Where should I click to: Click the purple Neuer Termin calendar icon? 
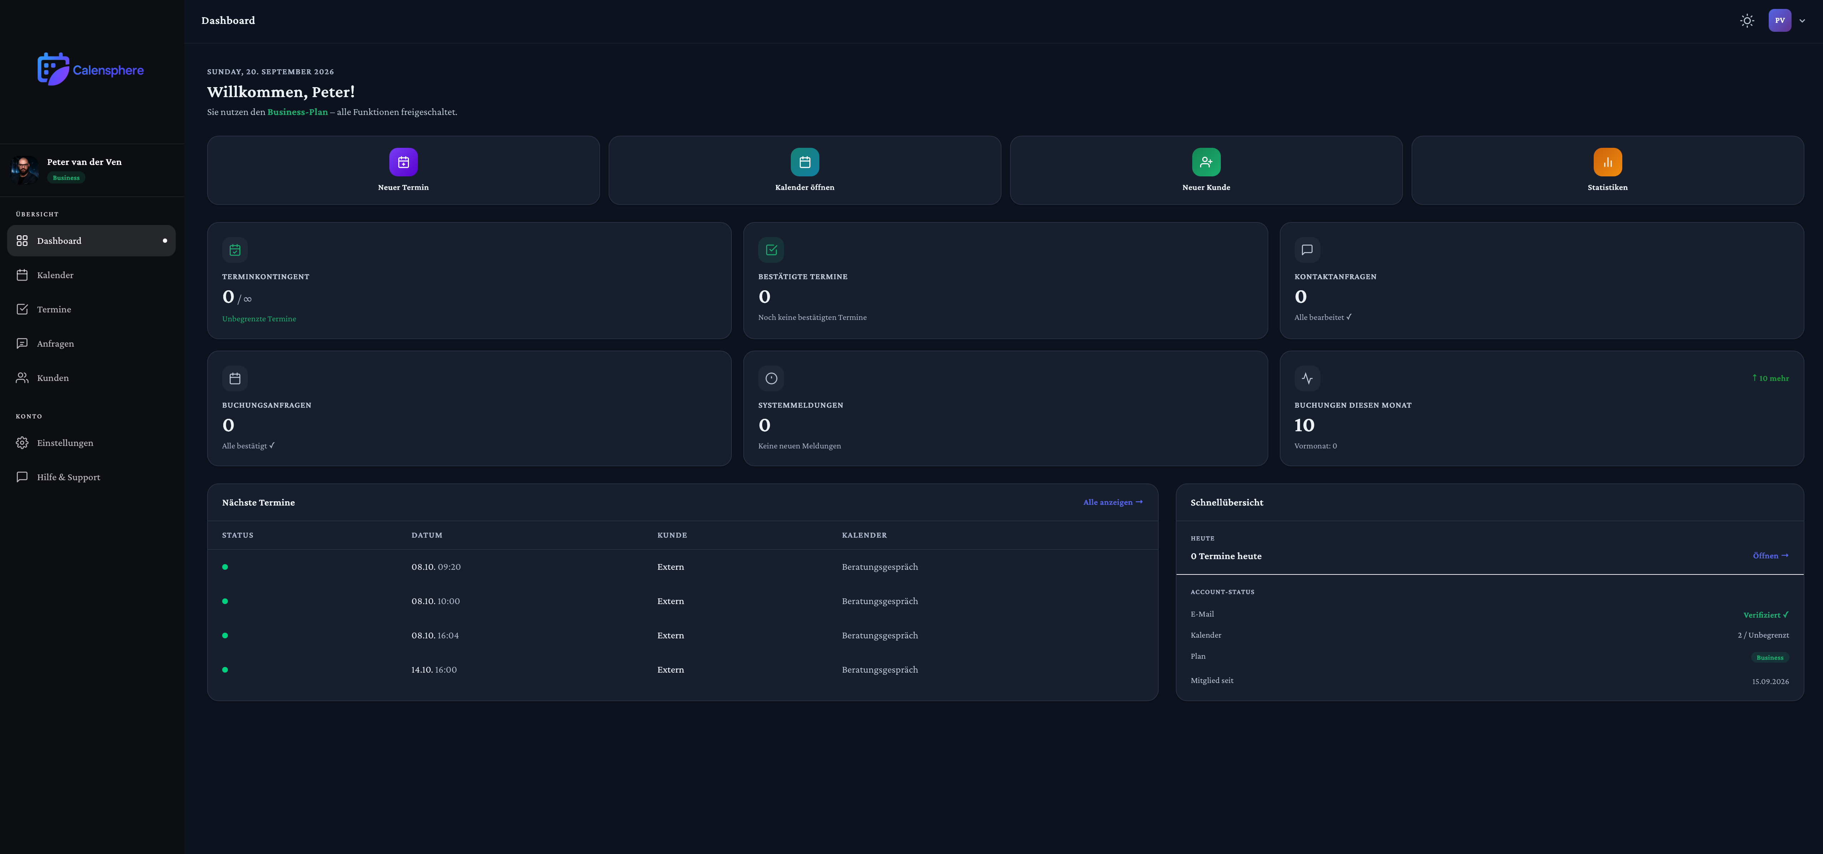403,162
